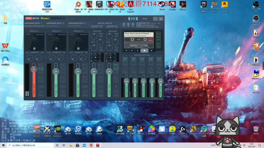Enable B1 routing on Hardware Input 3

point(85,77)
